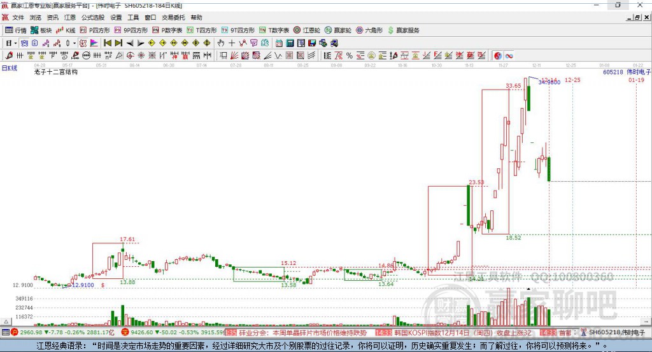Open 赢家服务 service link
Screen dimensions: 652x352
(403, 30)
